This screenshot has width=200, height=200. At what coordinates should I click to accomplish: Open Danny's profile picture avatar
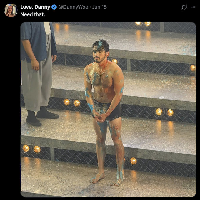pos(11,10)
